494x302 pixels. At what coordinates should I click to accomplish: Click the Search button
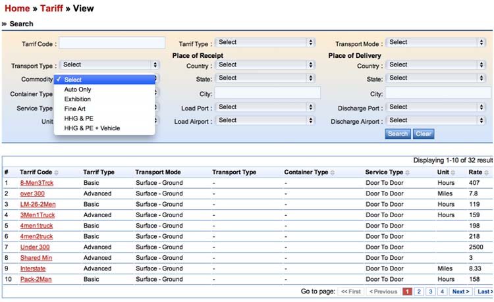point(397,134)
